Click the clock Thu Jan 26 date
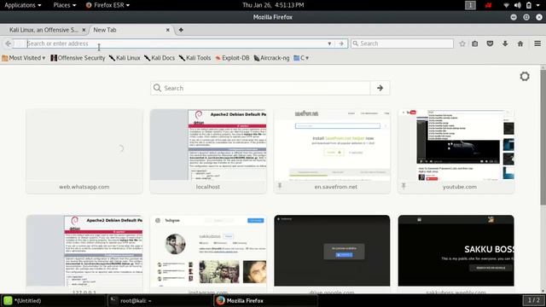 (x=273, y=5)
